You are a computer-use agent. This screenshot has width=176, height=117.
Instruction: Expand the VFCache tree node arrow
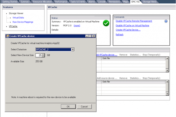(x=7, y=26)
